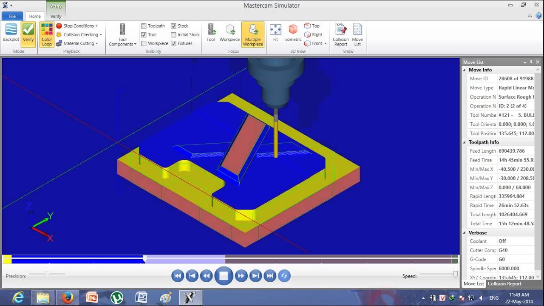The image size is (544, 306).
Task: Click the ribbon help question mark
Action: 538,16
